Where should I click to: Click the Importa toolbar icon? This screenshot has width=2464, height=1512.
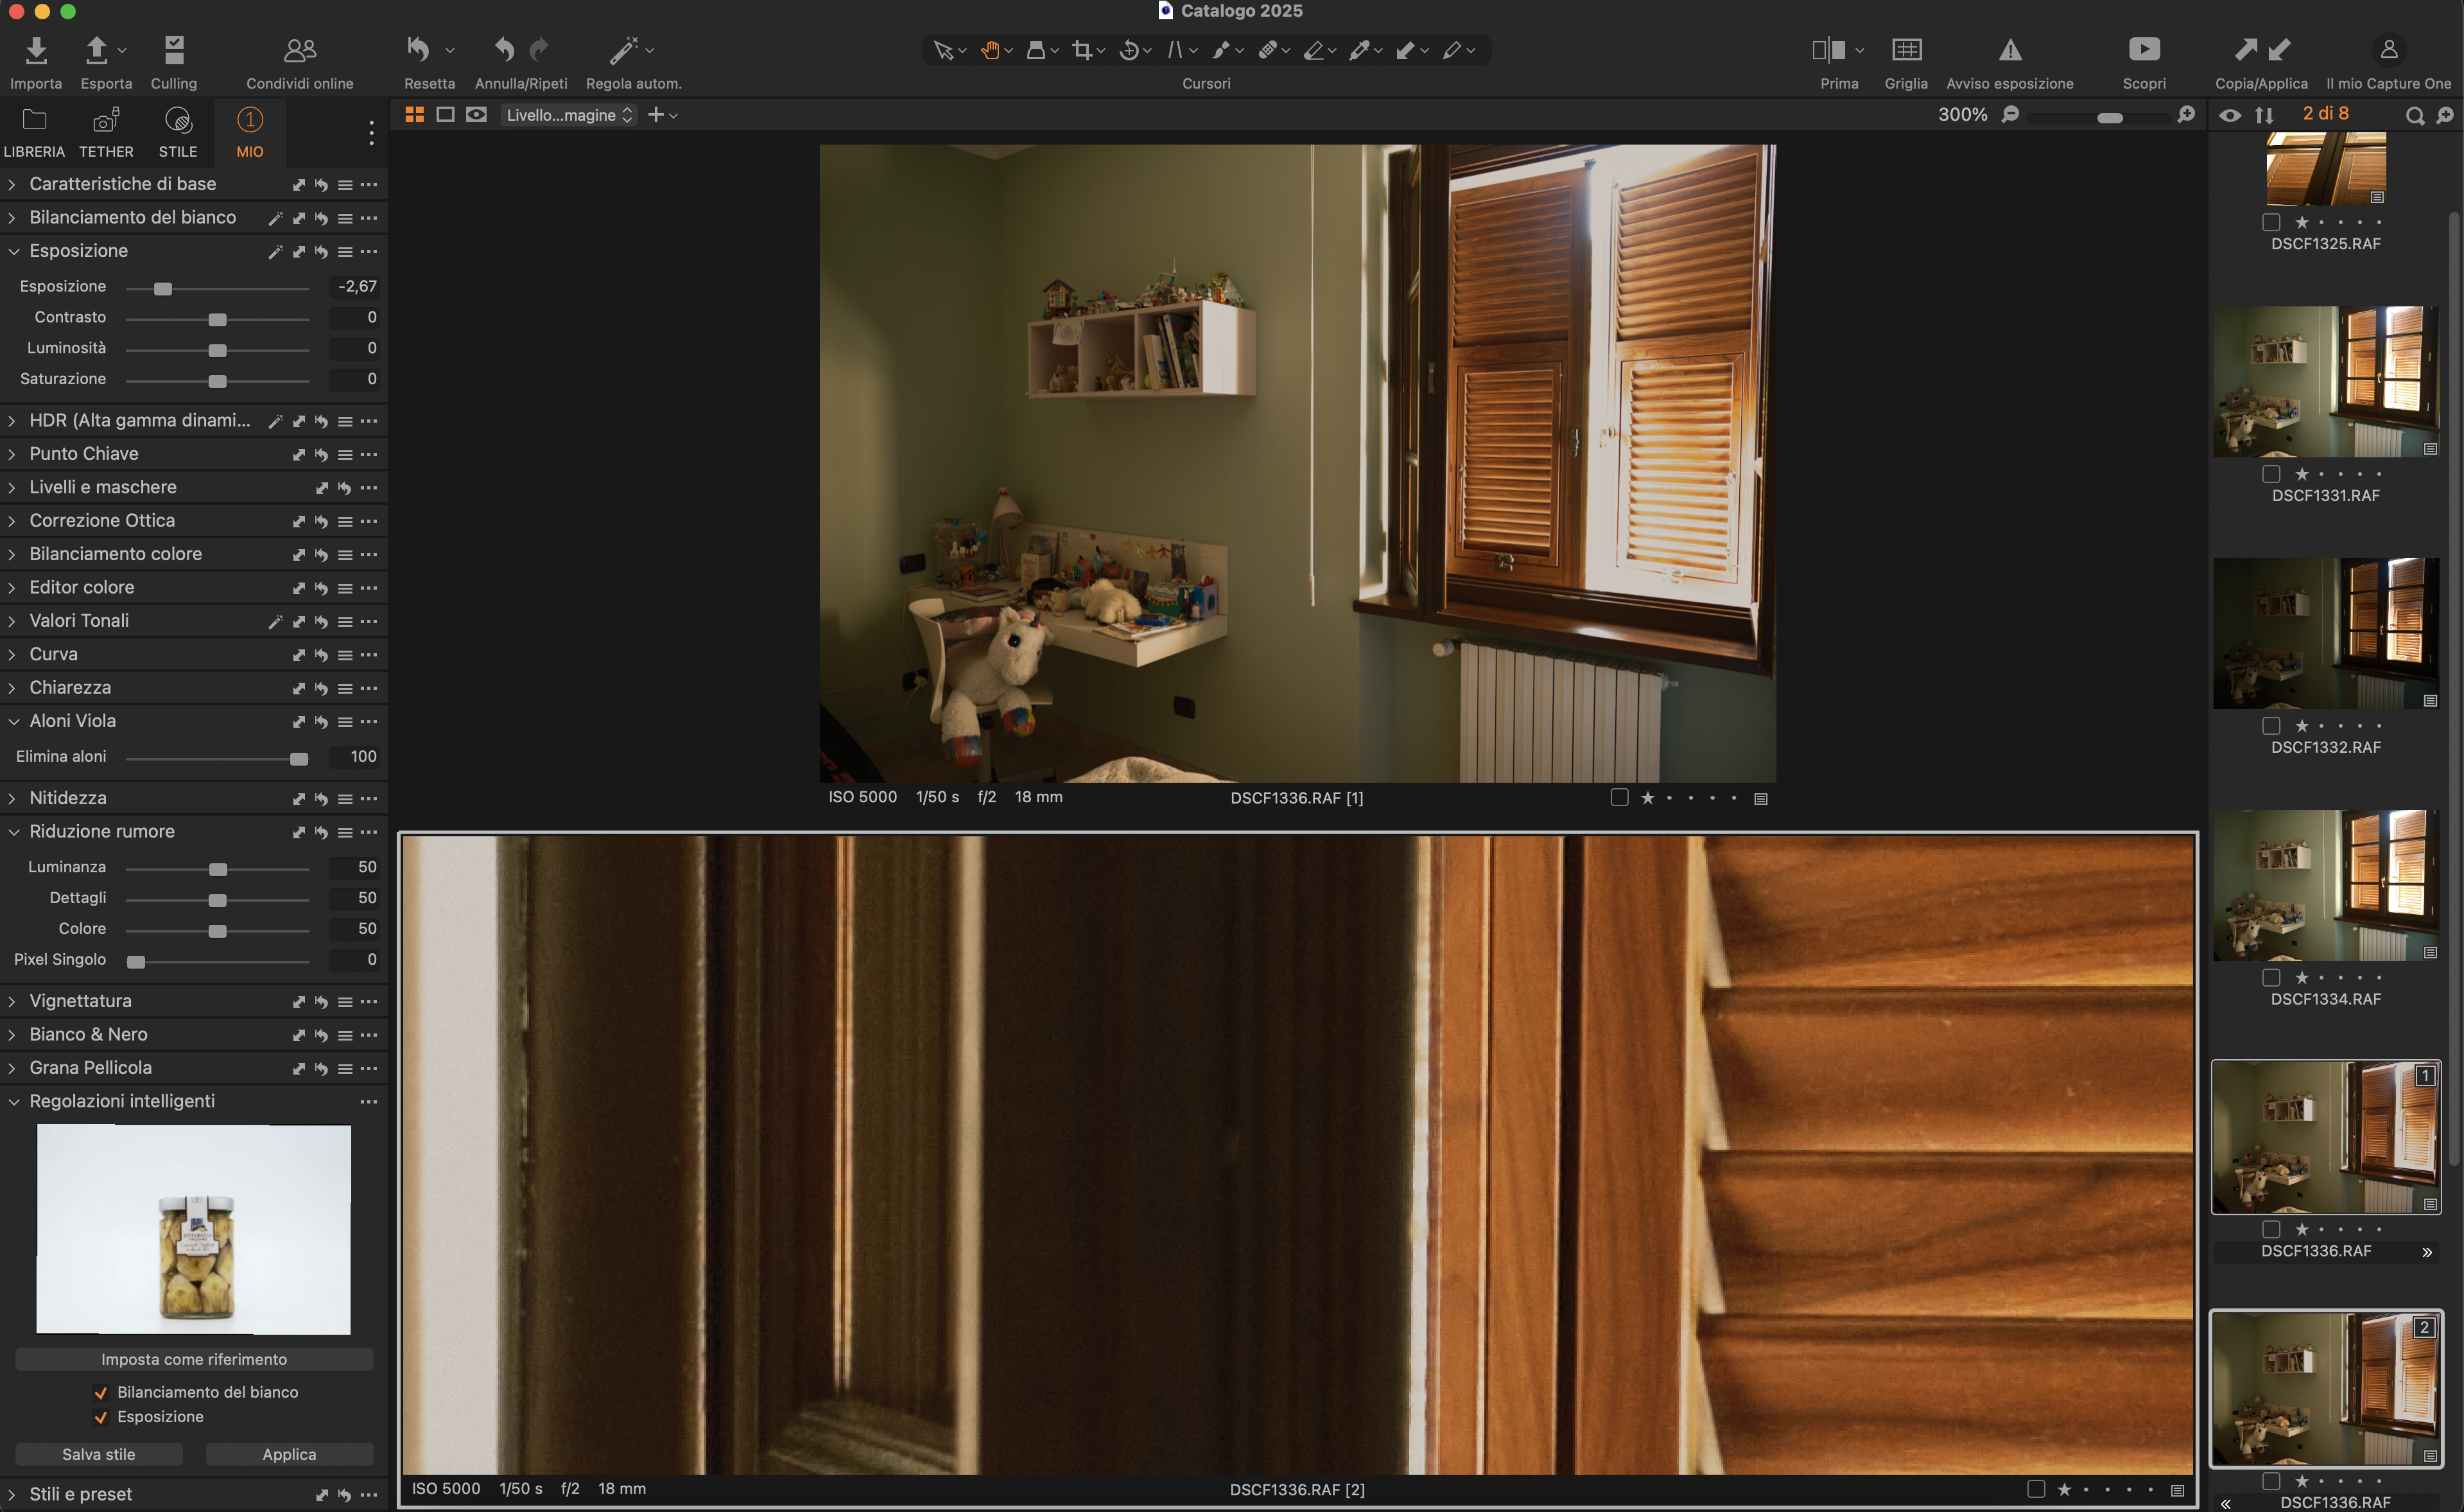pyautogui.click(x=36, y=50)
